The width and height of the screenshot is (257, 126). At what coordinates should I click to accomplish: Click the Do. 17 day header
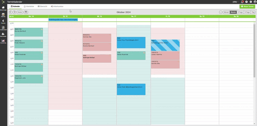point(134,17)
